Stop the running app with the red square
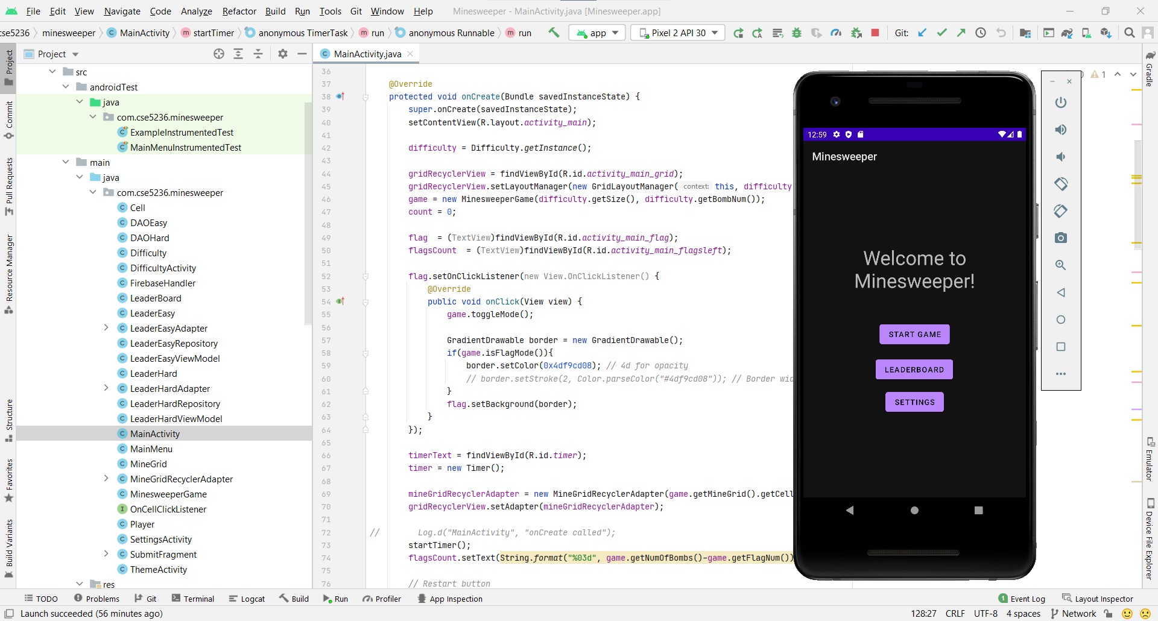Viewport: 1158px width, 621px height. [875, 33]
